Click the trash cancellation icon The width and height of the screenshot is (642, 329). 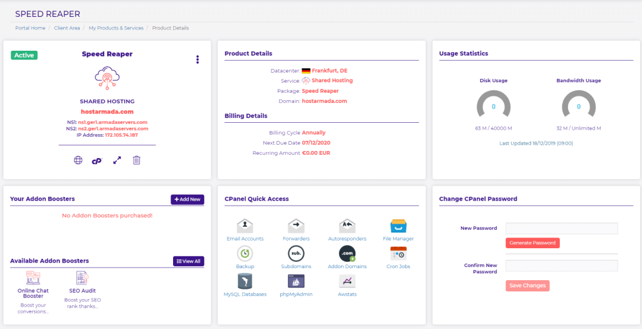tap(137, 160)
